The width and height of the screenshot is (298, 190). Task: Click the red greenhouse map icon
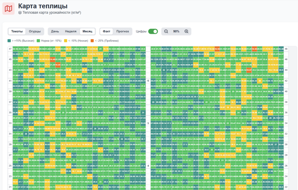8,8
